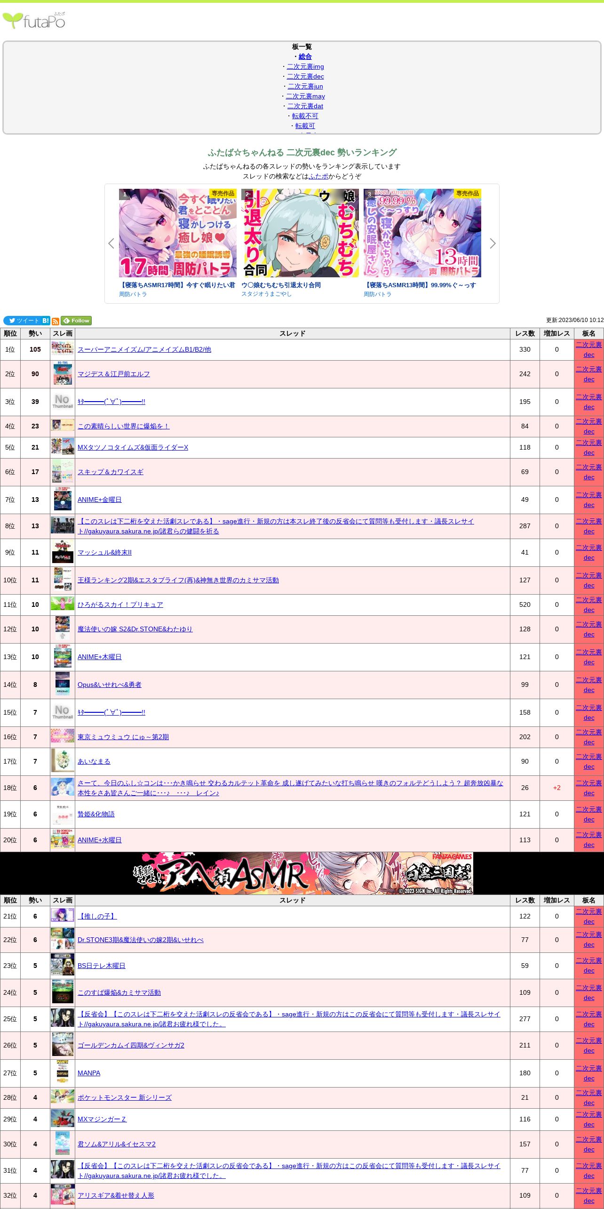Click the green Feedly Follow button
This screenshot has width=604, height=1209.
pos(76,321)
